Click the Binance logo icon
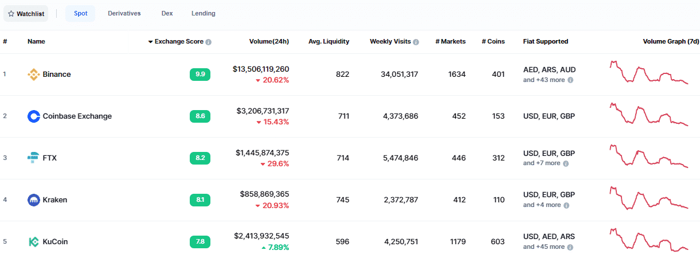This screenshot has height=262, width=700. [x=34, y=75]
